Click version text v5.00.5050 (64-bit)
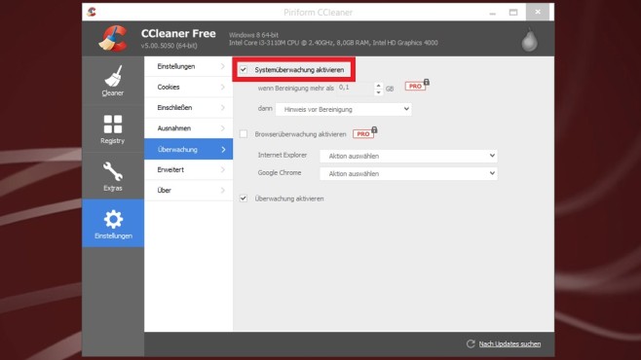This screenshot has height=360, width=641. pyautogui.click(x=169, y=46)
